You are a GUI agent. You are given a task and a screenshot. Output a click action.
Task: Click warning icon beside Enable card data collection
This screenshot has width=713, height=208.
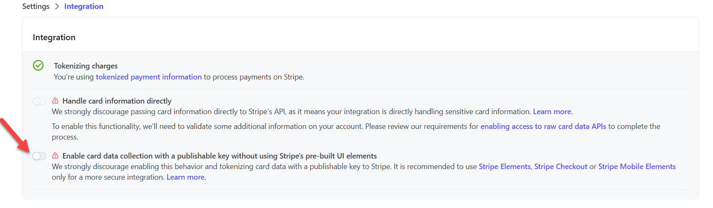click(x=55, y=156)
